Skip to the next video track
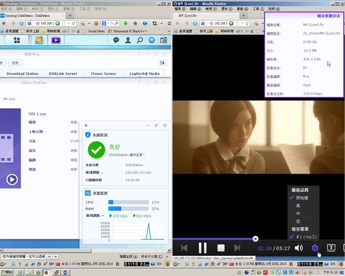The height and width of the screenshot is (276, 345). 239,248
